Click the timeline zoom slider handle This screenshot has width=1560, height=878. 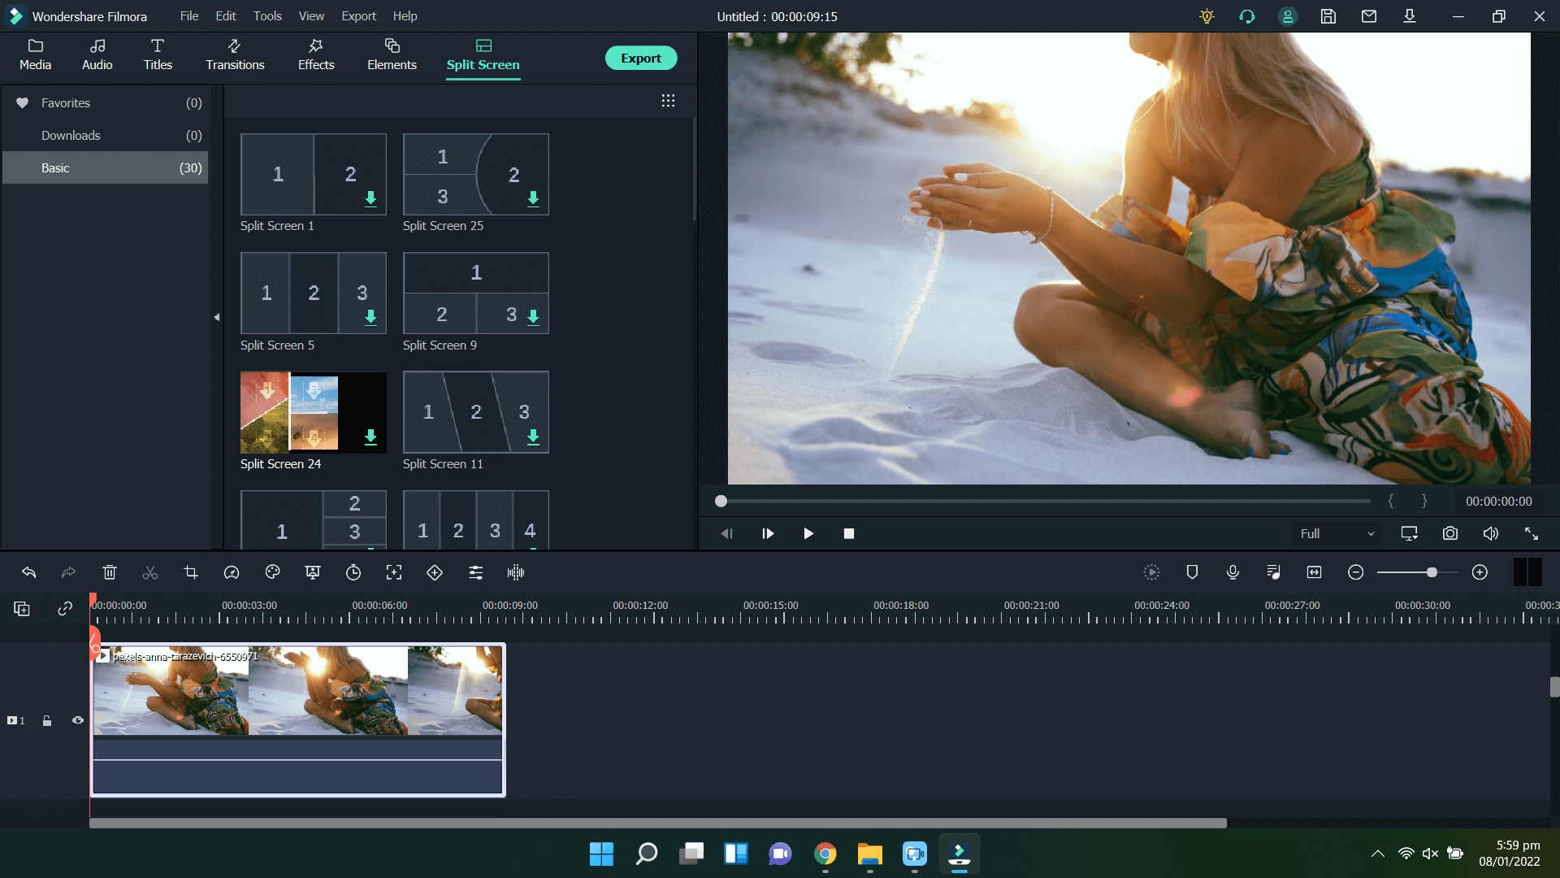pos(1432,572)
